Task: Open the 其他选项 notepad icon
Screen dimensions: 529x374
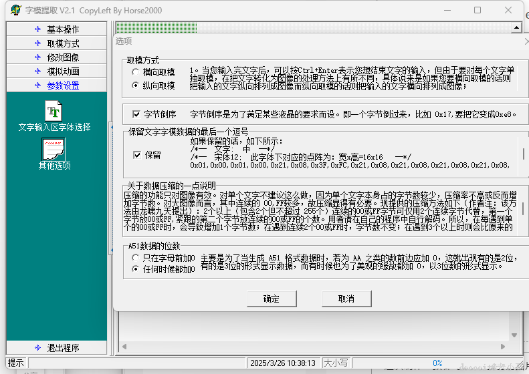Action: [x=54, y=149]
